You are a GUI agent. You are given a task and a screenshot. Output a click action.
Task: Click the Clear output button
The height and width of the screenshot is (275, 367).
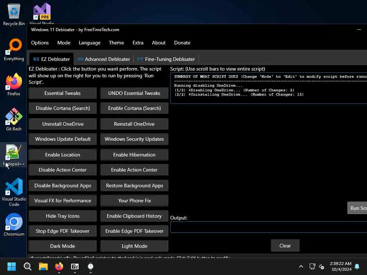point(285,246)
